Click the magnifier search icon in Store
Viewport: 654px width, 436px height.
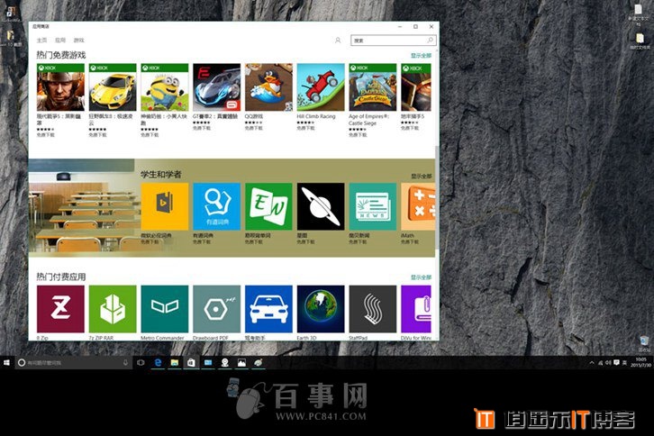430,40
